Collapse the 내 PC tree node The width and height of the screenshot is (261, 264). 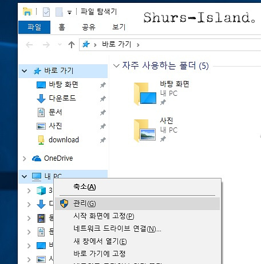pyautogui.click(x=24, y=176)
